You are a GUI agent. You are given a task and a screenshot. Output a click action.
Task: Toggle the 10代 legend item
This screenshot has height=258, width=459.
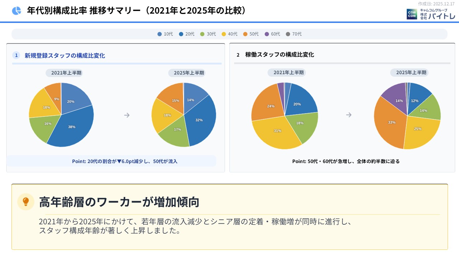(x=165, y=34)
